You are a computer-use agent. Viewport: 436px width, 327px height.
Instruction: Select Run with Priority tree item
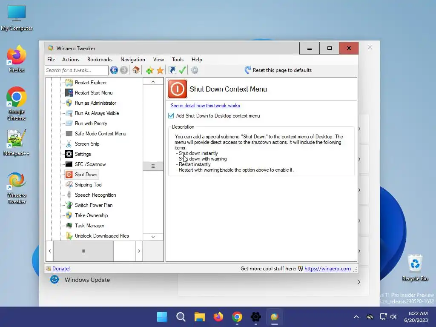click(x=91, y=123)
